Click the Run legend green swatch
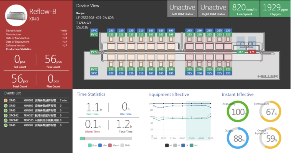The width and height of the screenshot is (291, 153). (x=90, y=145)
